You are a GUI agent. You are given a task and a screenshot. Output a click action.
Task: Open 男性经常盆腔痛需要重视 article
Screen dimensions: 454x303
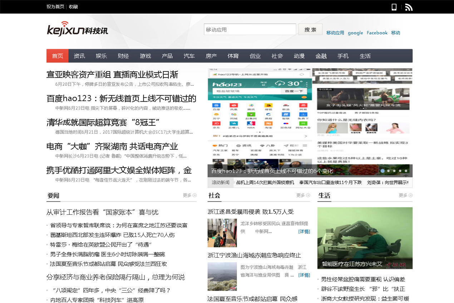363,279
